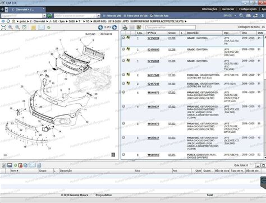Open the search term field dropdown arrow

pyautogui.click(x=99, y=16)
